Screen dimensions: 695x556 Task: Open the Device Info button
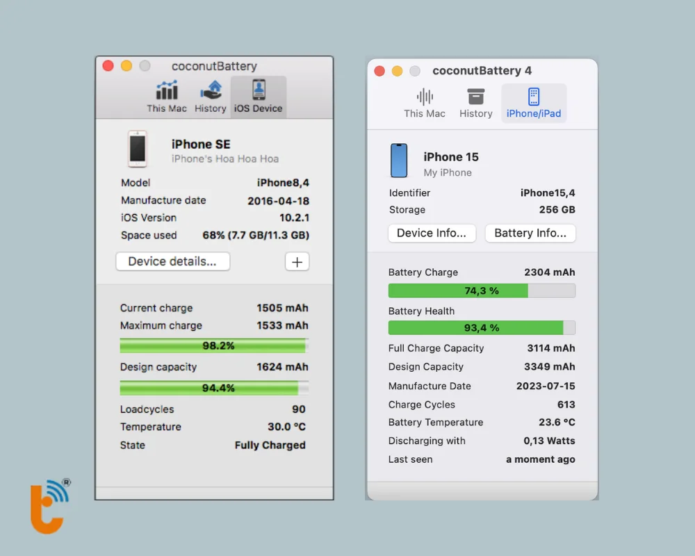click(432, 234)
